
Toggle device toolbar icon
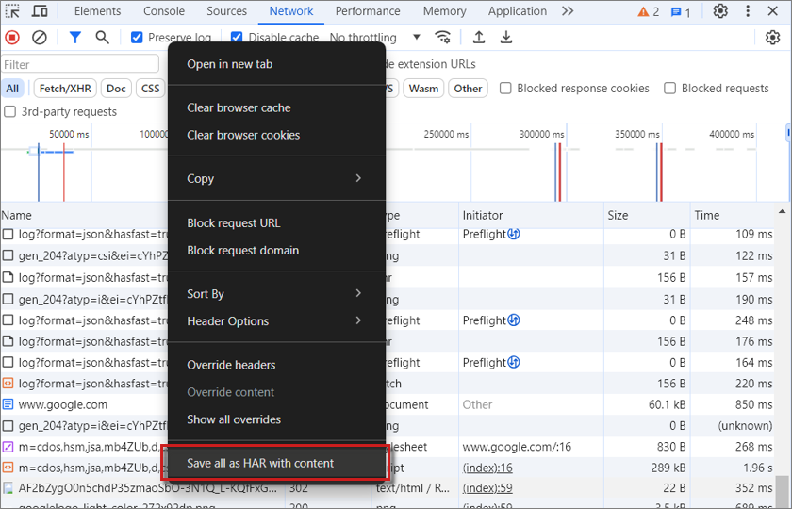pyautogui.click(x=40, y=11)
